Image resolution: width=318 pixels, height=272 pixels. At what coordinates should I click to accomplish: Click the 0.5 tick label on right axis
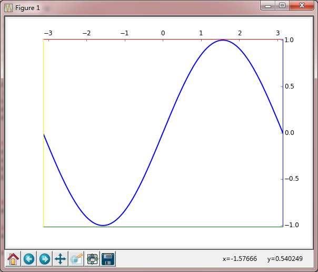pyautogui.click(x=290, y=86)
